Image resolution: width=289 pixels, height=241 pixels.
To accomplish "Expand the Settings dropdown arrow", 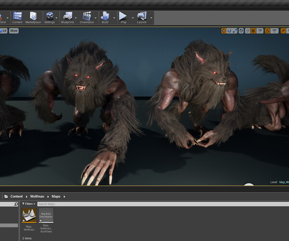I will [x=56, y=18].
